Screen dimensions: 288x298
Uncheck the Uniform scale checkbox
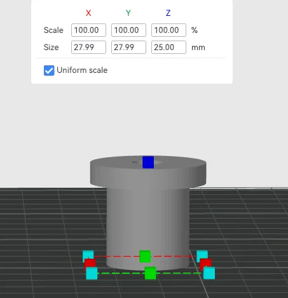click(49, 70)
